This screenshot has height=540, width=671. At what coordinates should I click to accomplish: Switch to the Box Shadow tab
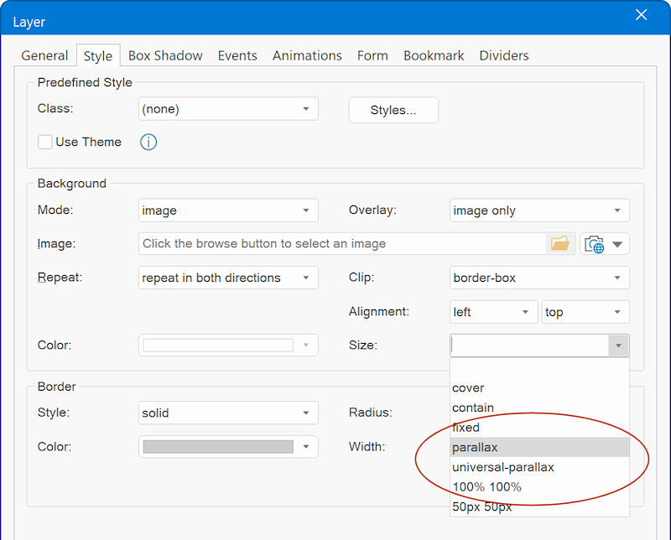[x=165, y=56]
